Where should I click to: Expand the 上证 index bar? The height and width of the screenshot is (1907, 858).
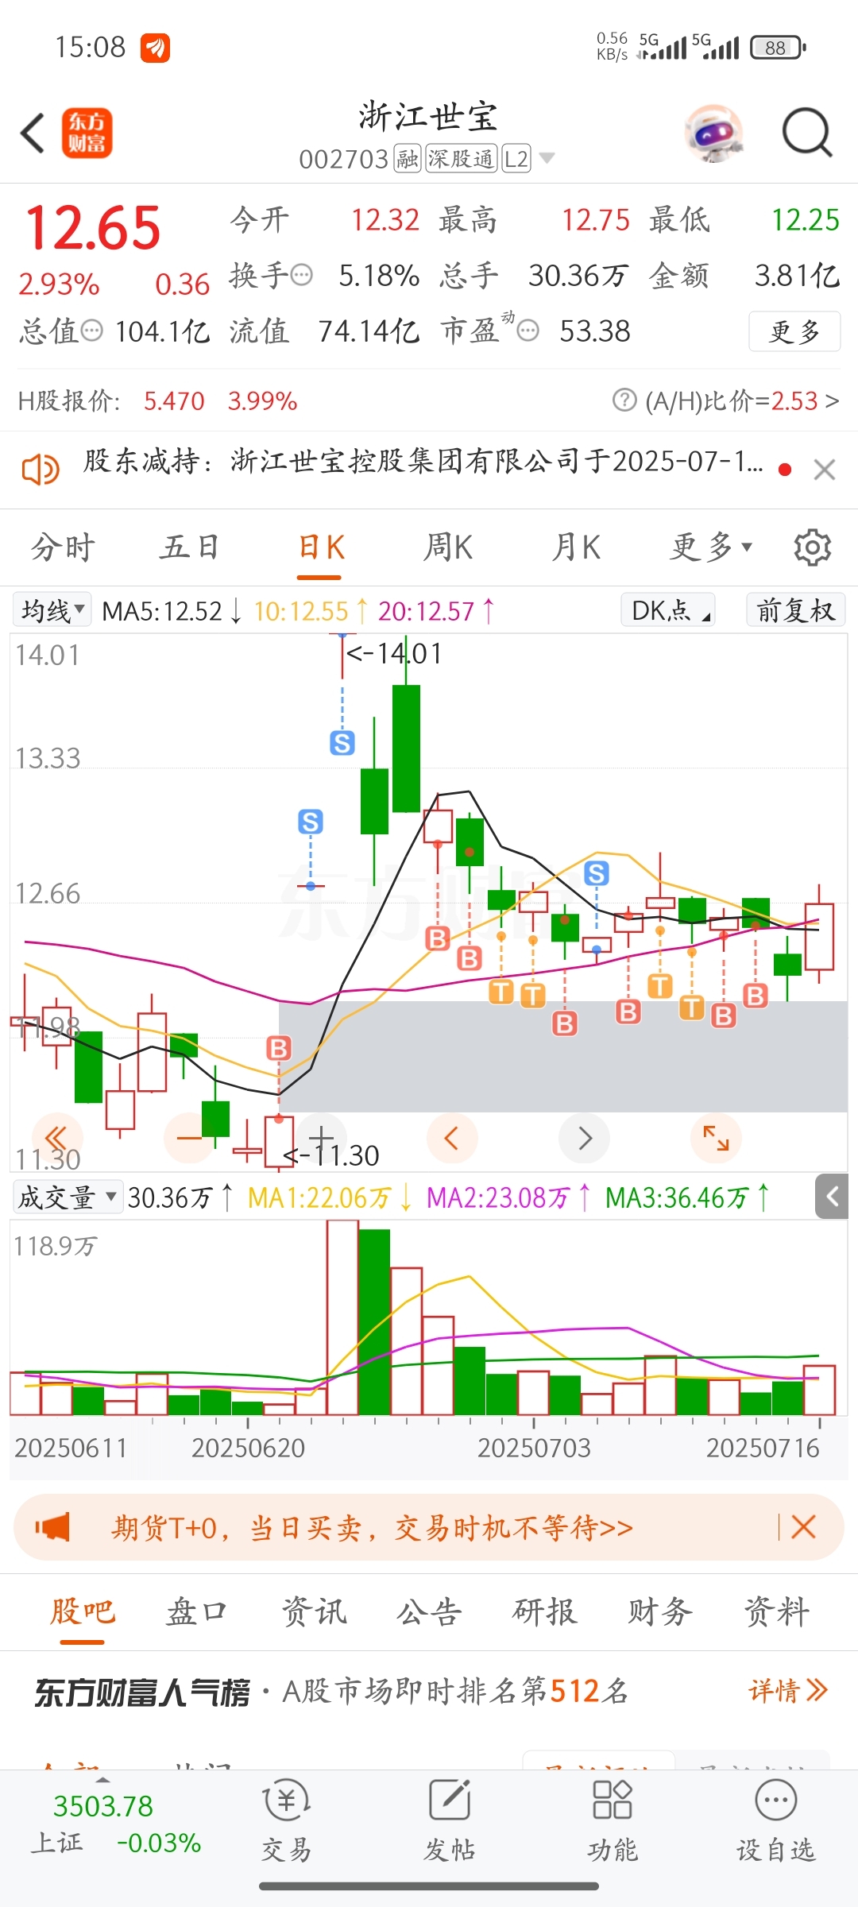coord(116,1825)
